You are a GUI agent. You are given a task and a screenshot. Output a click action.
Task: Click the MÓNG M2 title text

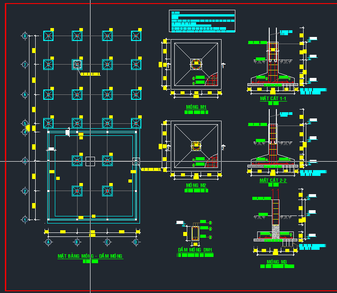[196, 185]
